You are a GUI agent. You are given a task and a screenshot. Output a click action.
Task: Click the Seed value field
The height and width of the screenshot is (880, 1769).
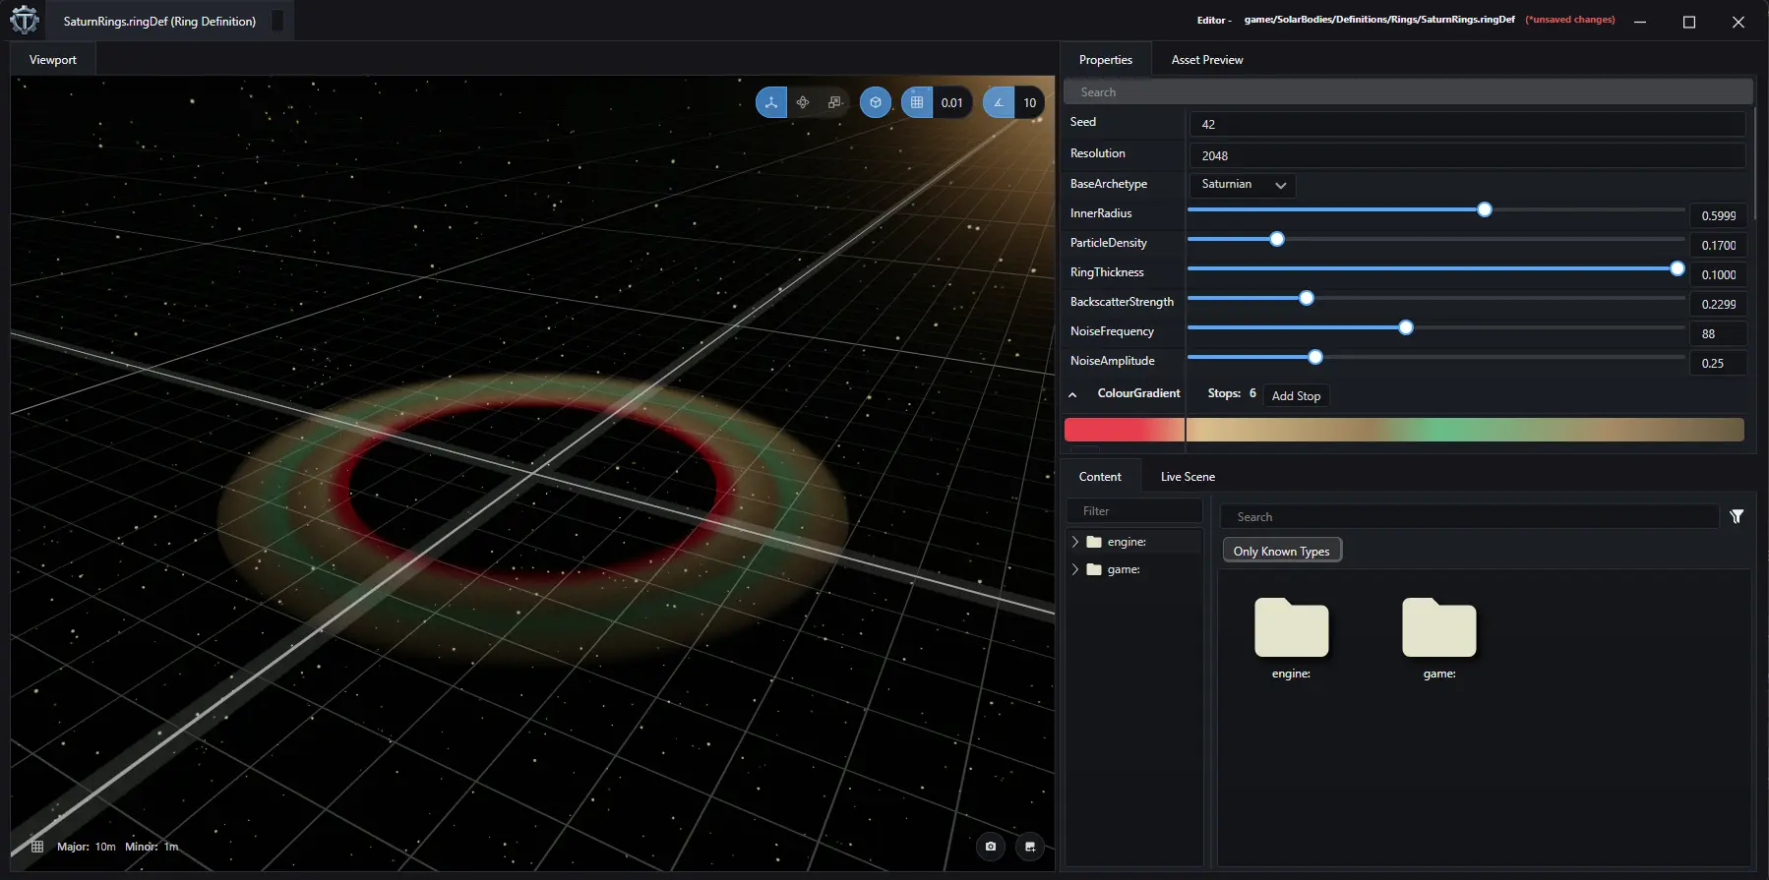coord(1467,124)
